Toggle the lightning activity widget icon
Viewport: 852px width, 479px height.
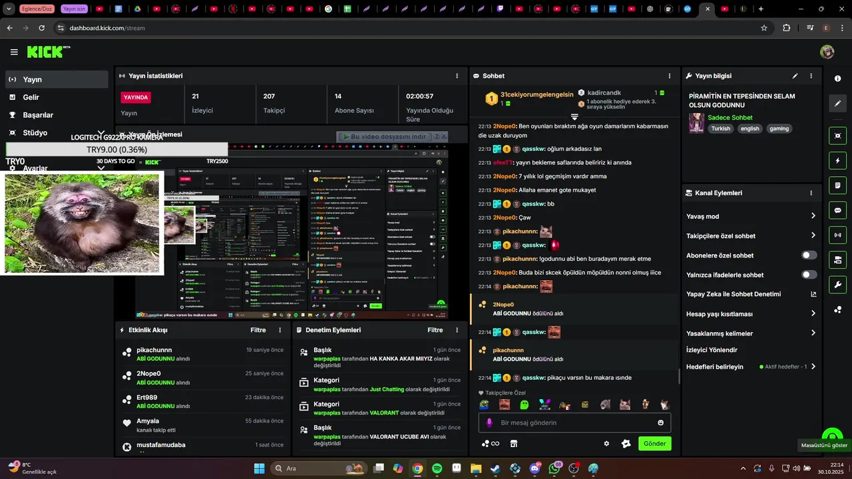click(x=837, y=160)
